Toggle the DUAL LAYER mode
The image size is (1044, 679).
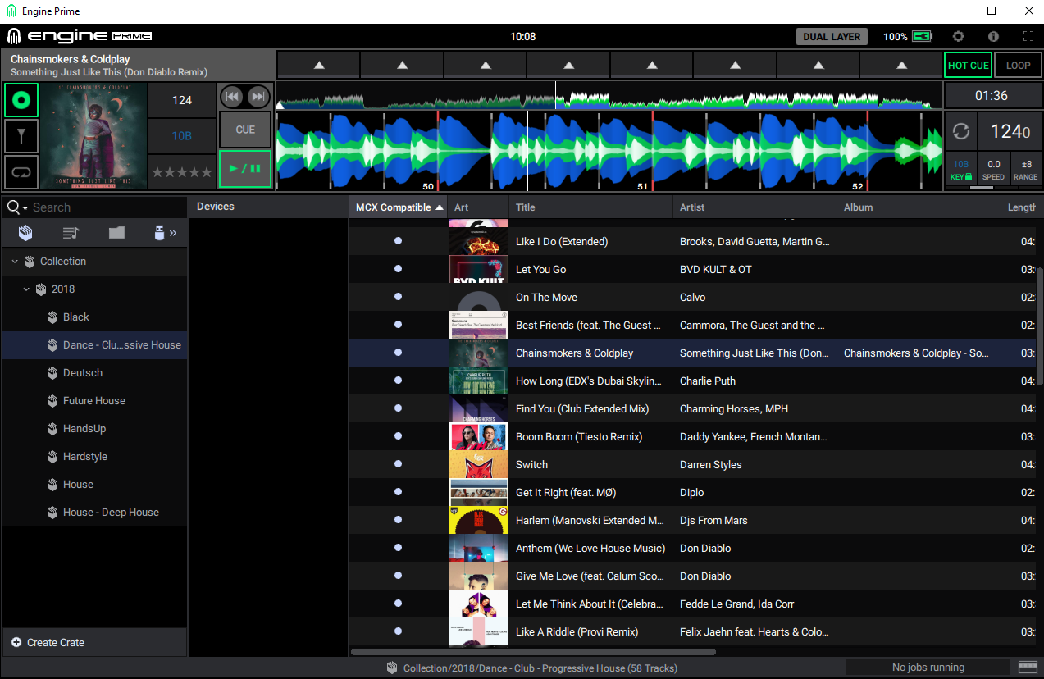832,37
